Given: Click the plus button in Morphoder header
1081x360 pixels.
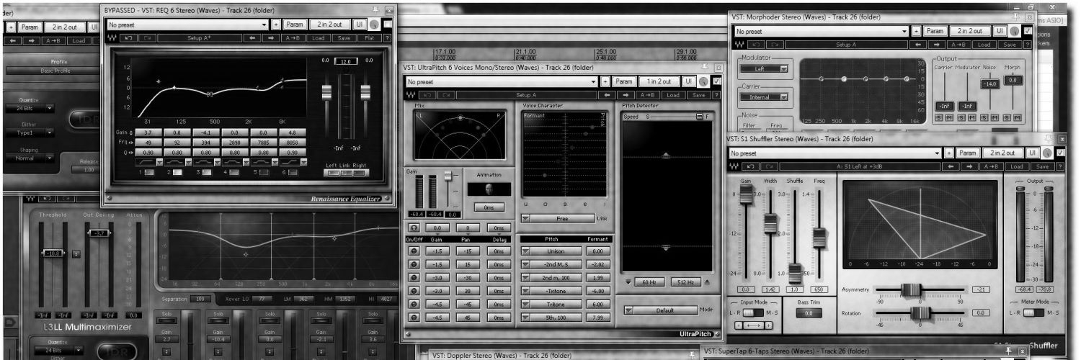Looking at the screenshot, I should point(916,32).
